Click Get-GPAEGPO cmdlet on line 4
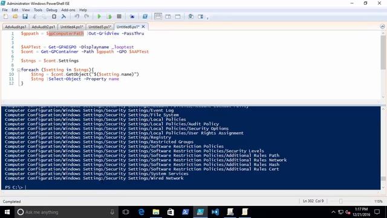 click(x=62, y=47)
